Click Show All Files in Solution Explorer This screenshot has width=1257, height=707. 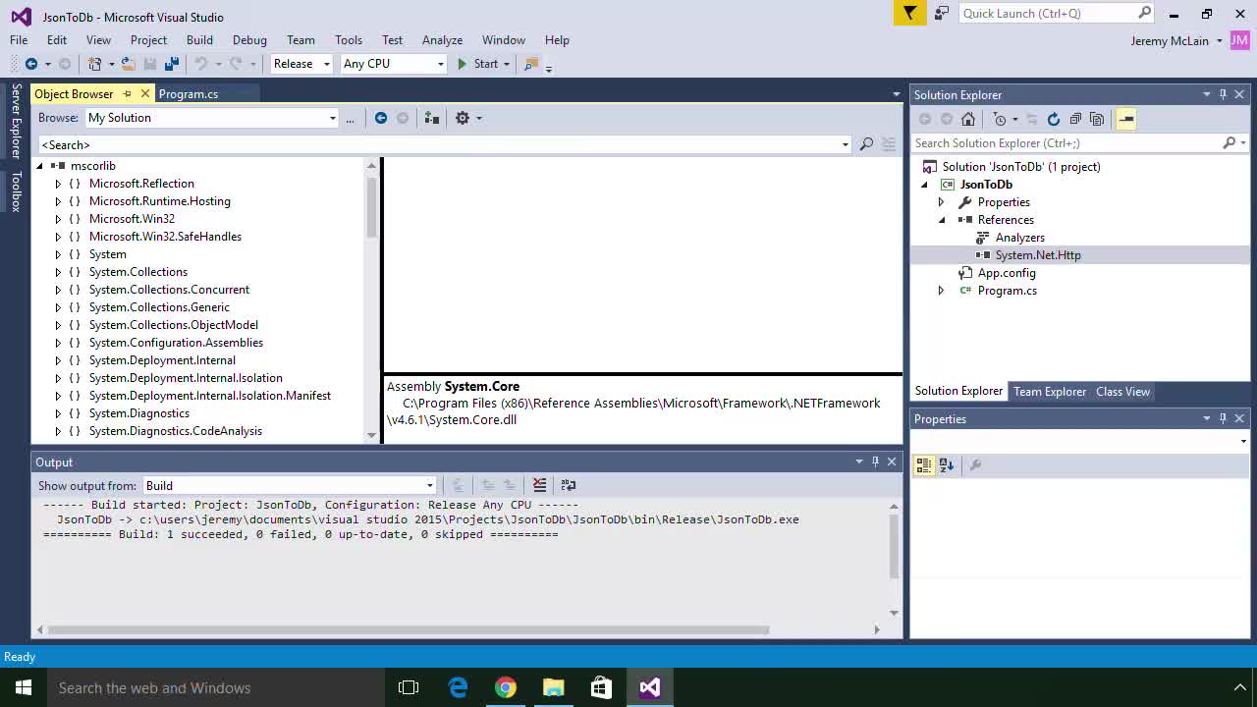1097,119
